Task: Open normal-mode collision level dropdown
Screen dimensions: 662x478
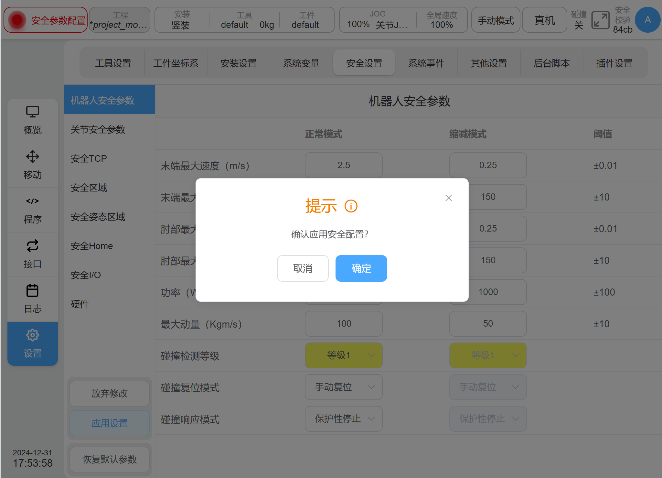Action: 344,355
